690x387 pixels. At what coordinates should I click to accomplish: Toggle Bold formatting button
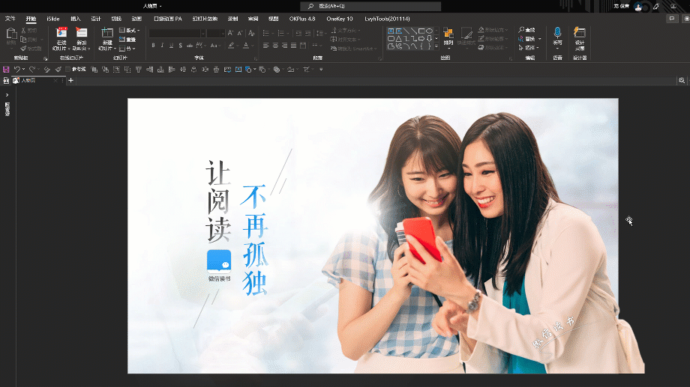click(153, 46)
